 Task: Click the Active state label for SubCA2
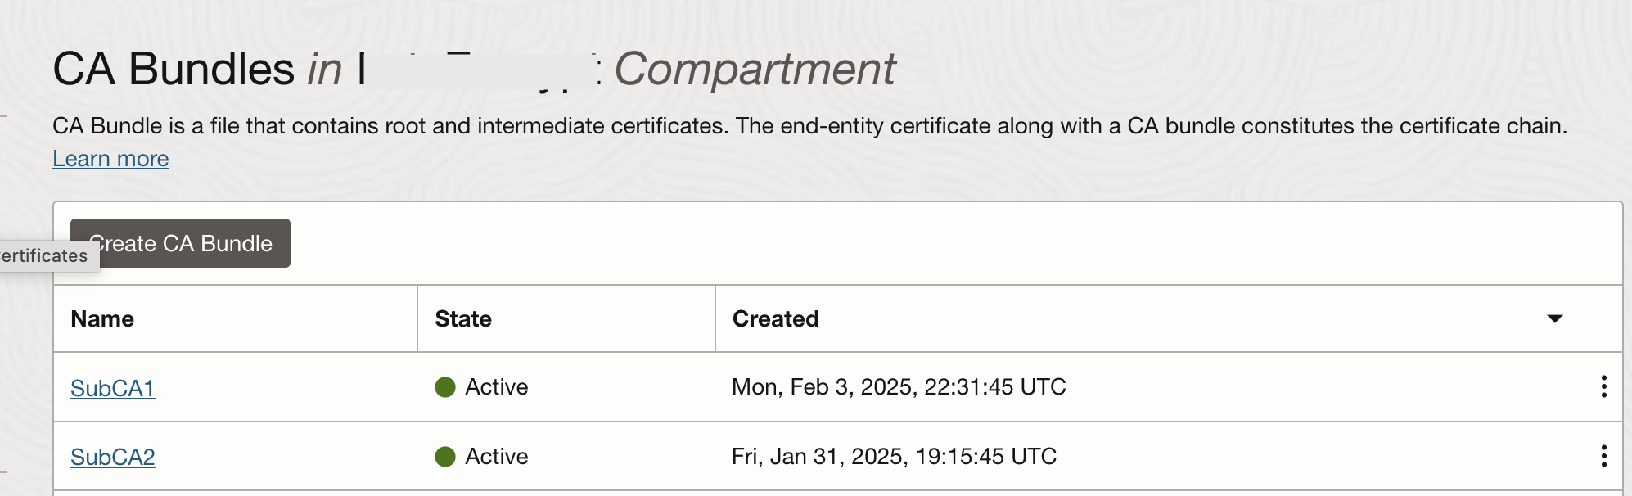coord(497,456)
